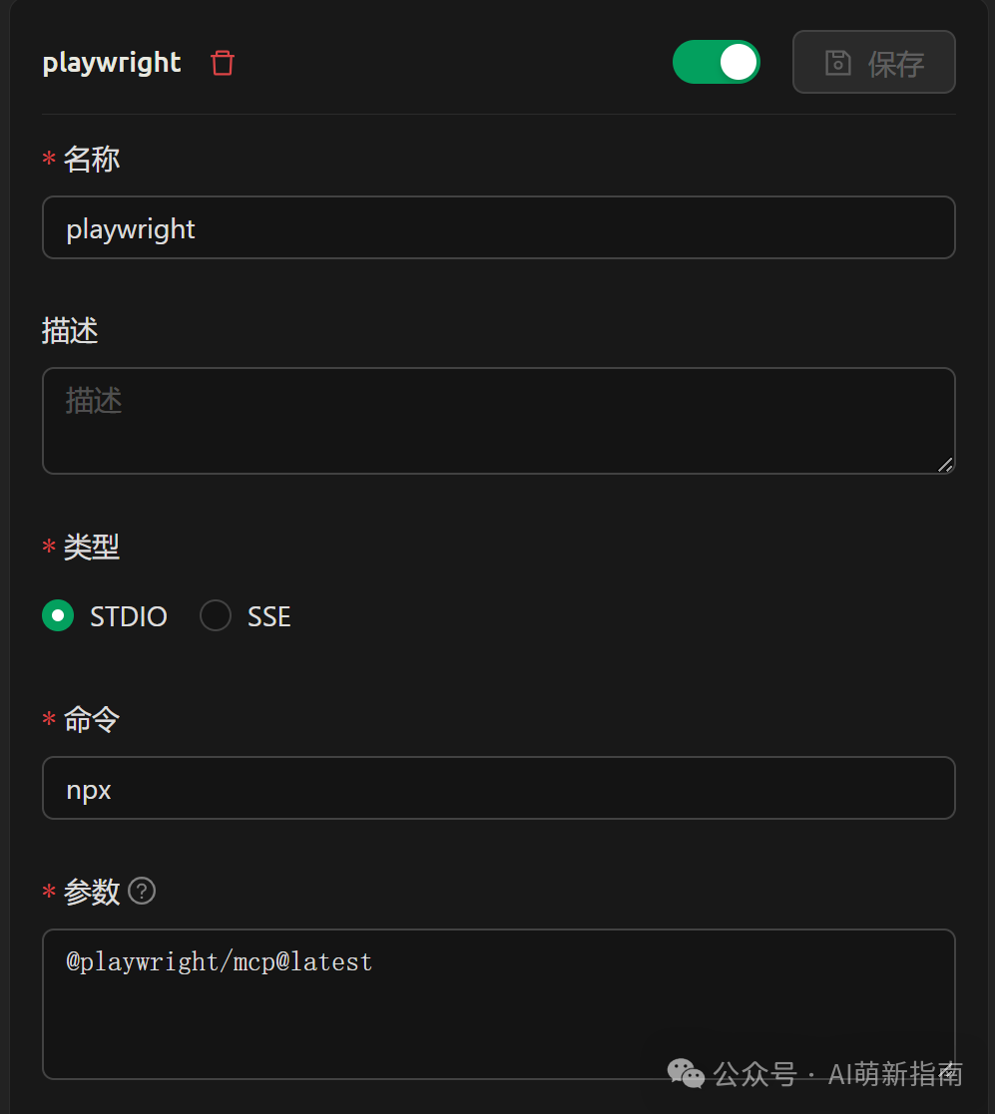Click into the 描述 description textarea
995x1114 pixels.
point(498,420)
